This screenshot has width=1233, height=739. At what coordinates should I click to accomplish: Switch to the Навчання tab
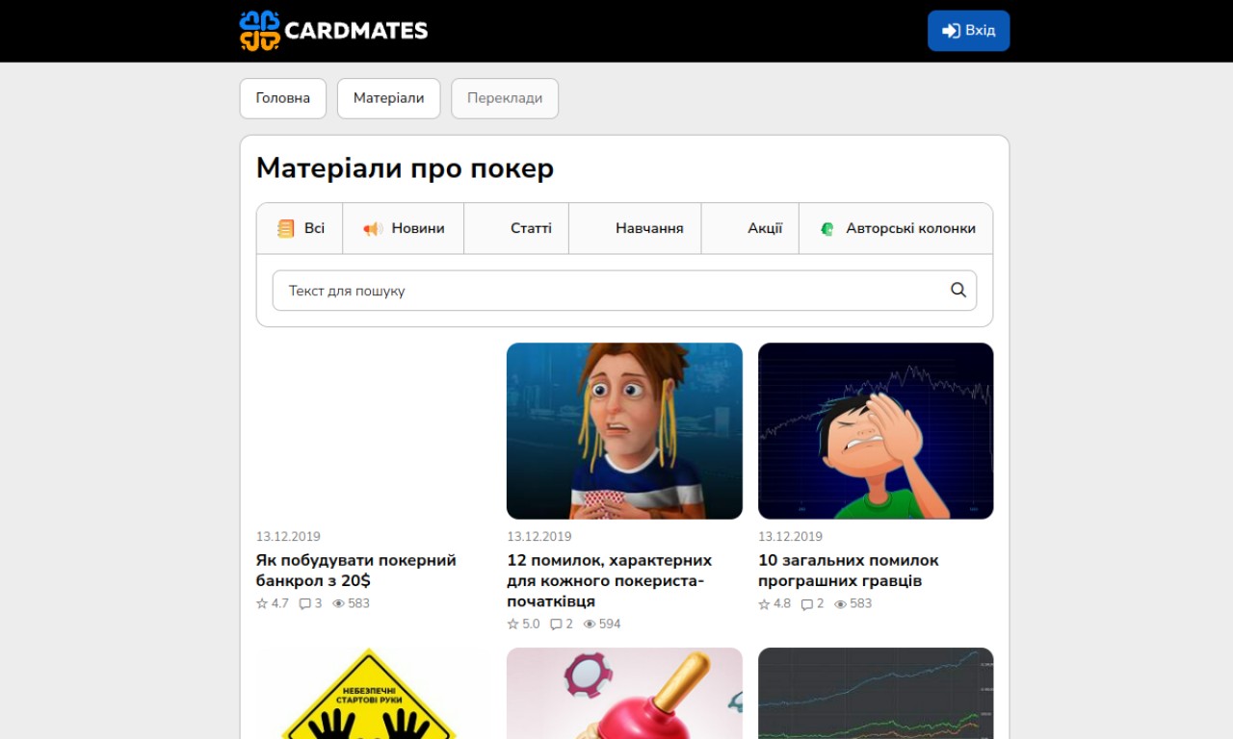635,228
